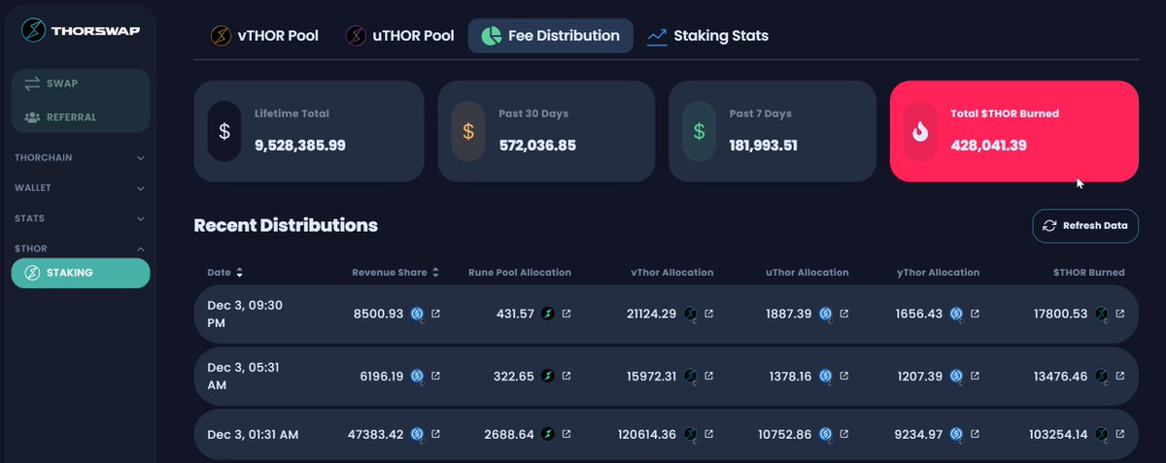This screenshot has height=463, width=1166.
Task: Sort table by Date column
Action: [225, 273]
